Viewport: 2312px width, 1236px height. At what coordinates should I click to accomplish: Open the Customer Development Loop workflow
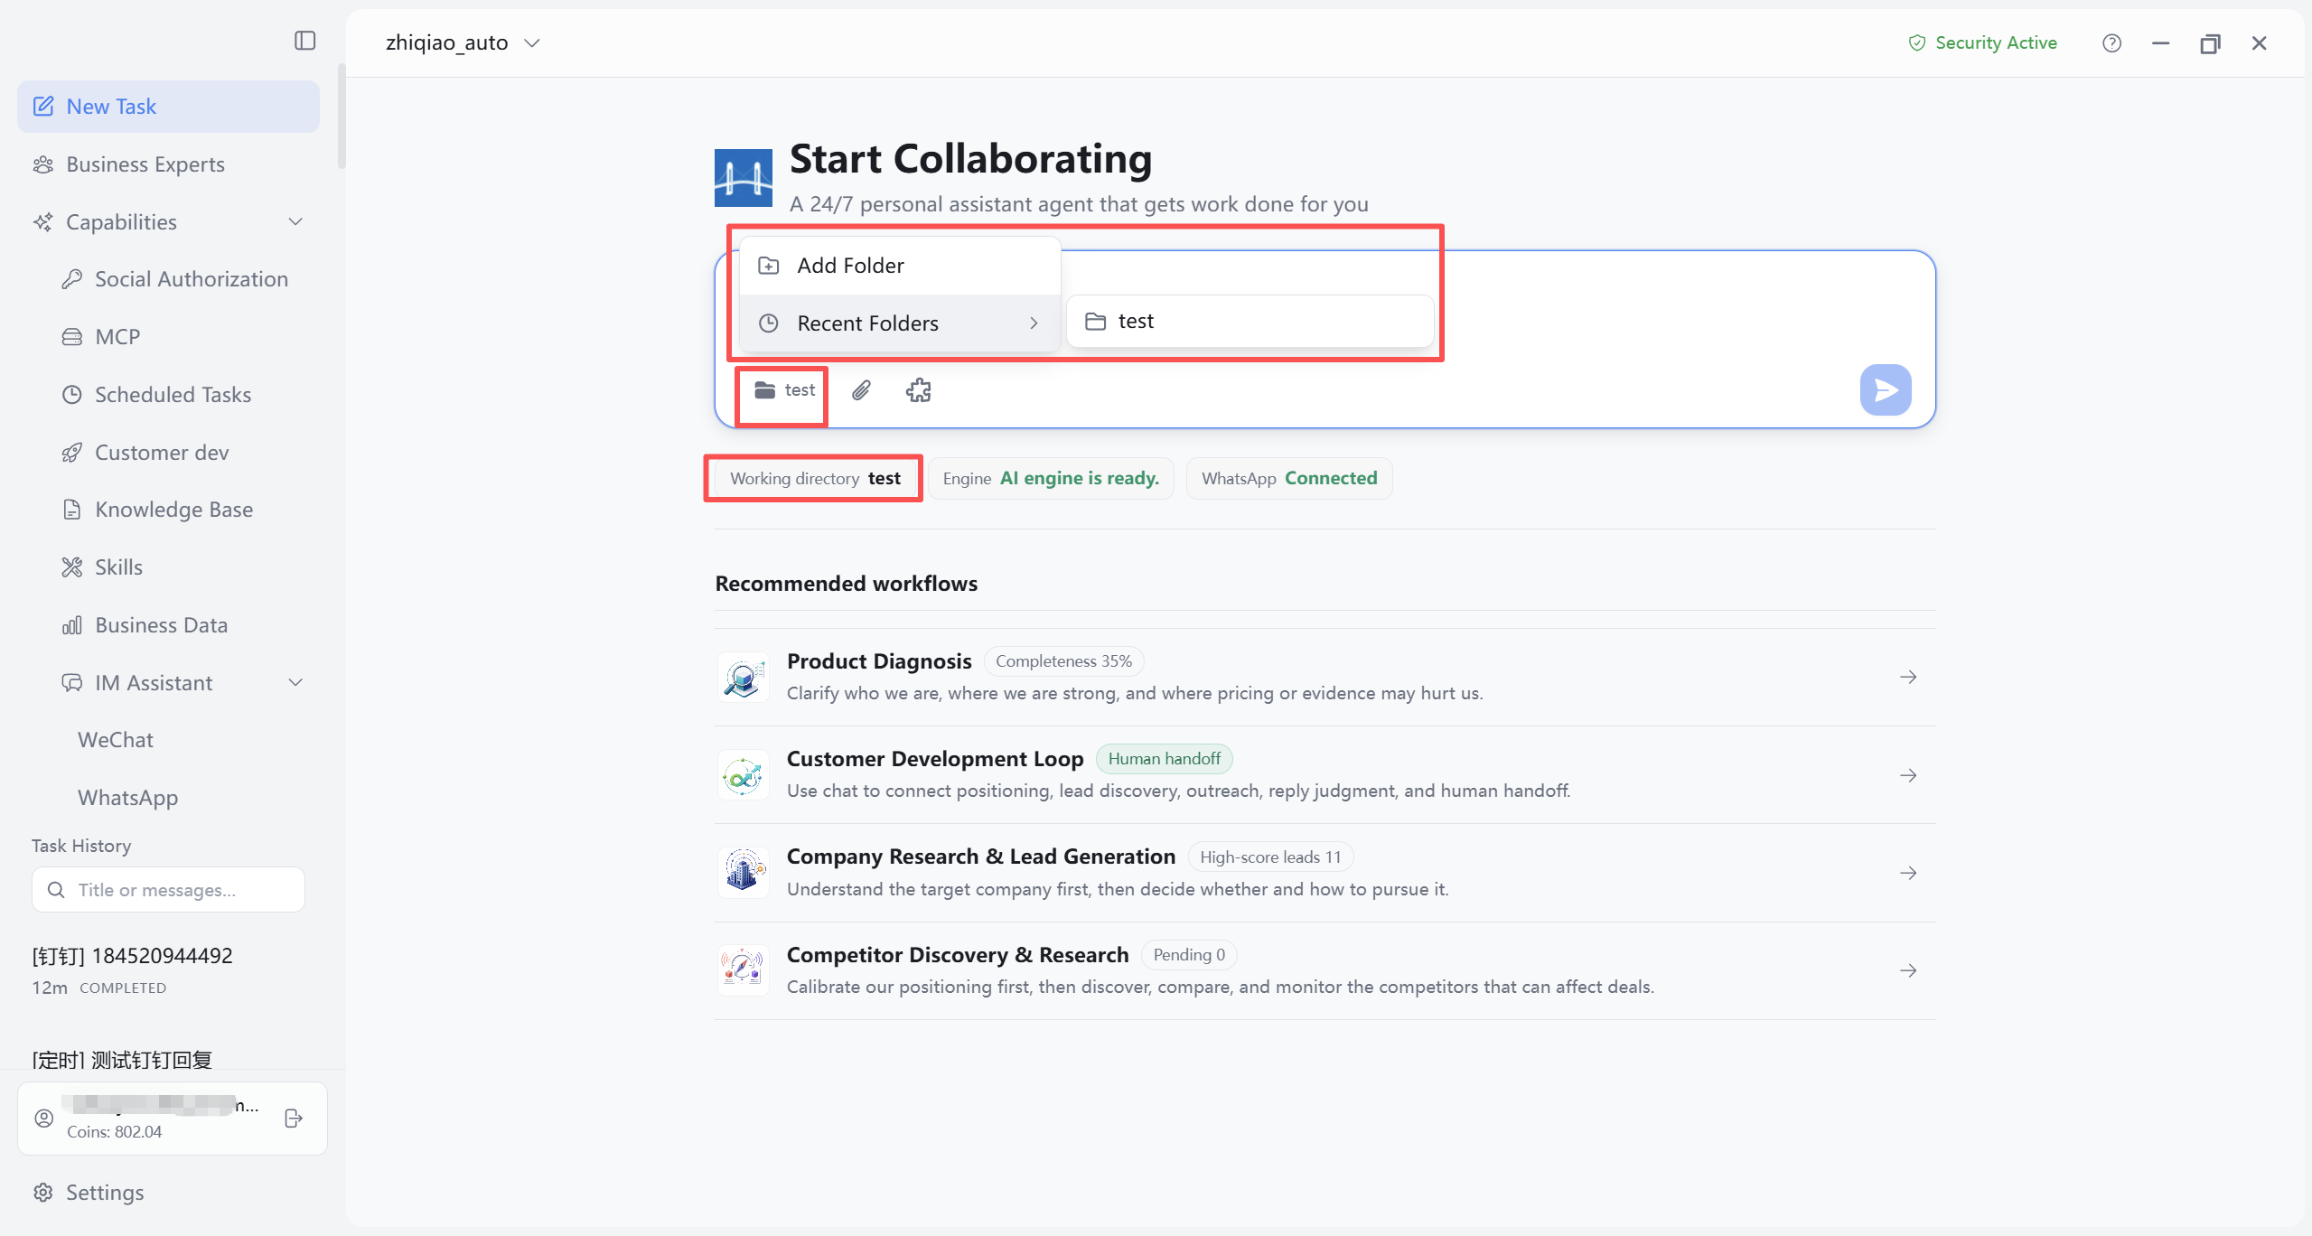tap(1324, 775)
